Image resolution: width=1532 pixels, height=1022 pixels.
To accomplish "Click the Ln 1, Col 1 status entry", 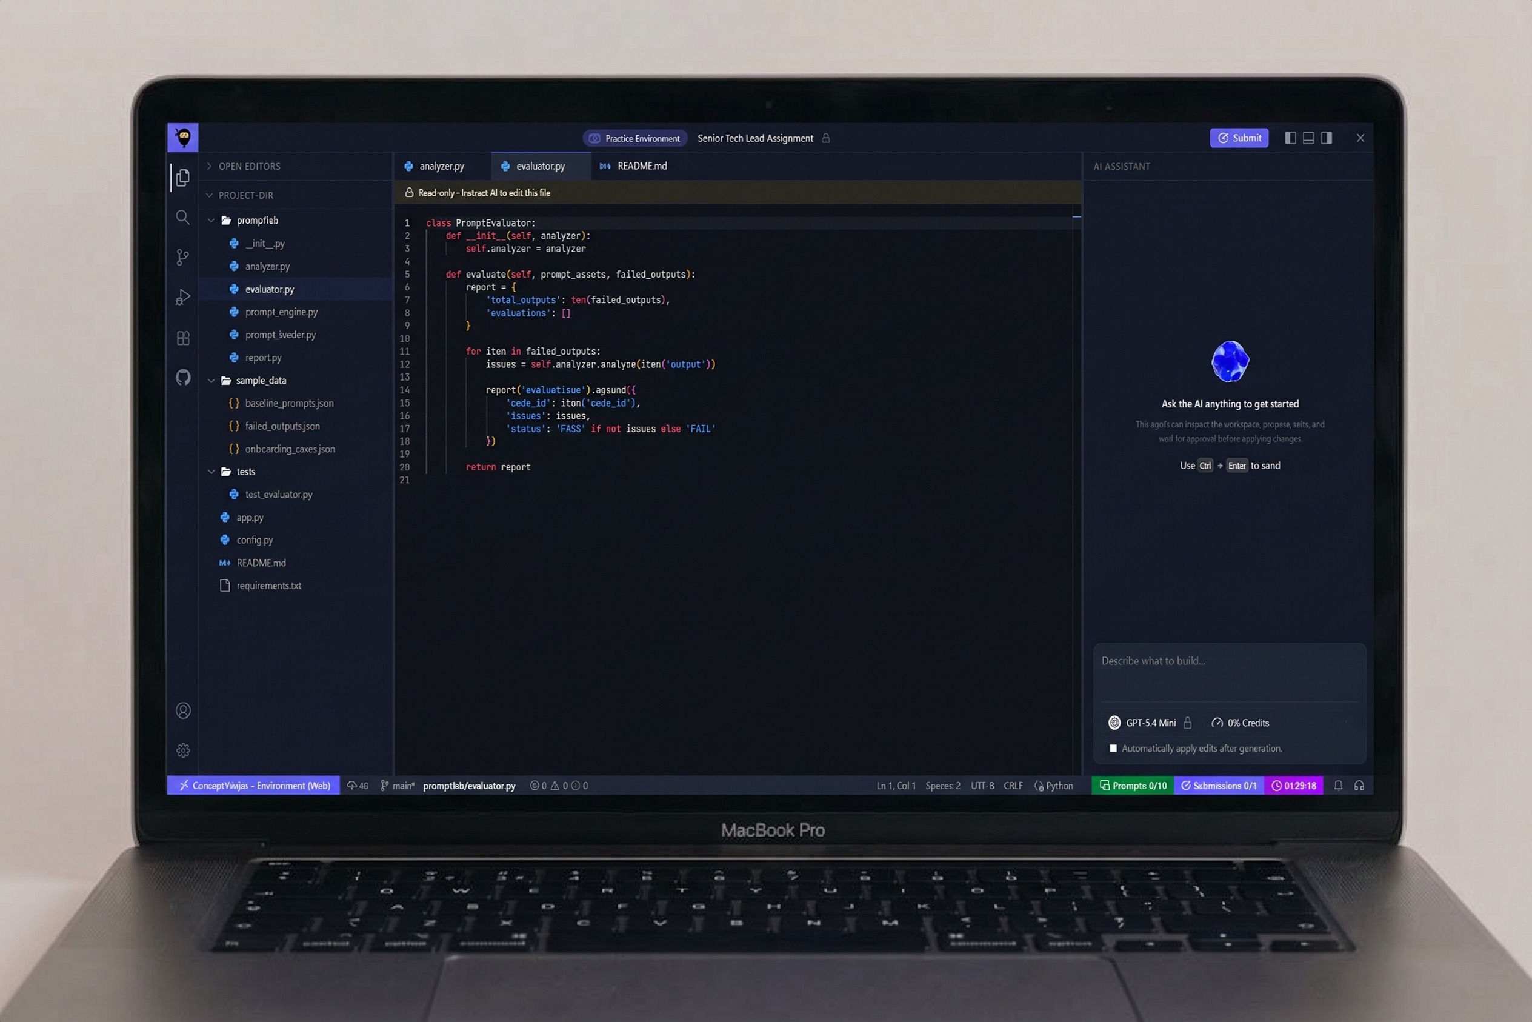I will tap(895, 786).
